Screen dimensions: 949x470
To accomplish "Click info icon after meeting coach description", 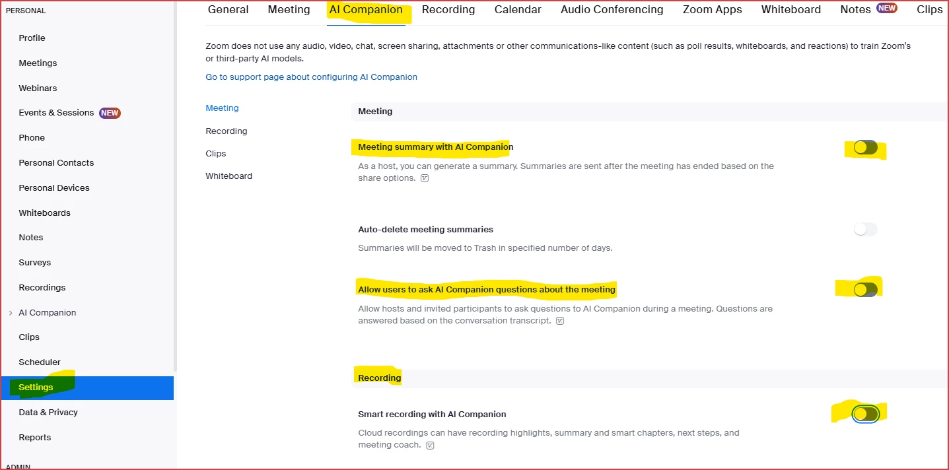I will [x=430, y=445].
